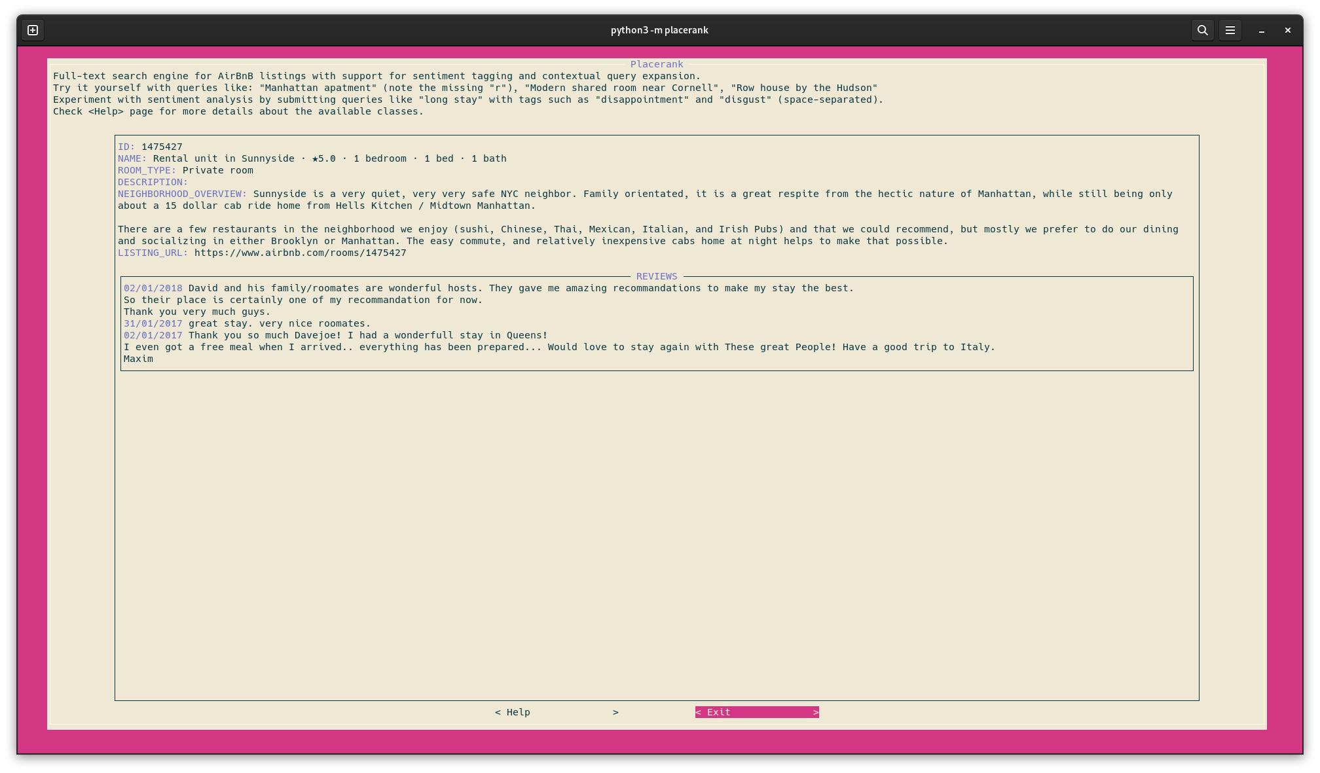Click the REVIEWS section header
Image resolution: width=1320 pixels, height=773 pixels.
pos(656,276)
